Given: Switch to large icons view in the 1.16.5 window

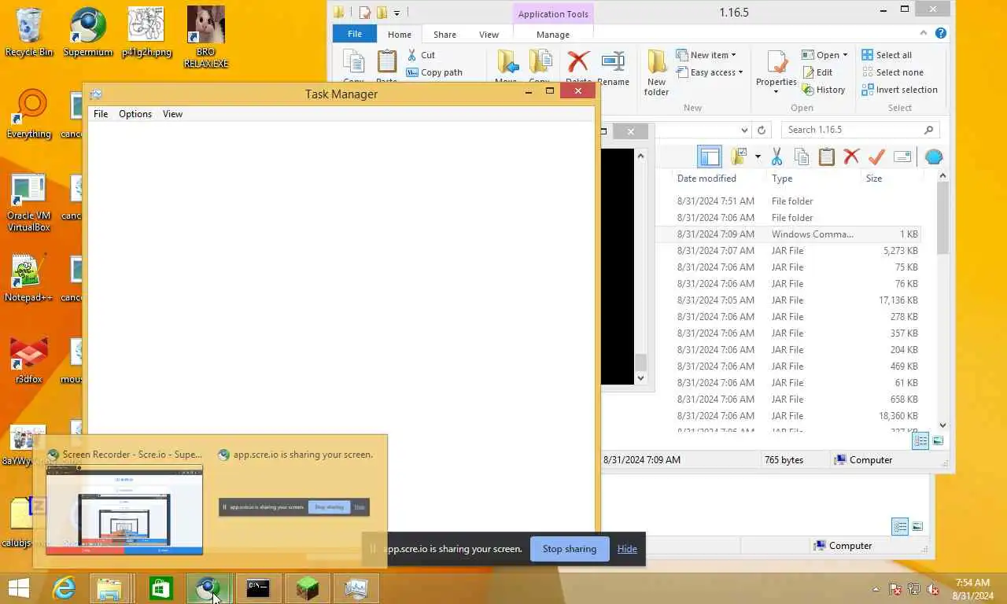Looking at the screenshot, I should [x=938, y=441].
